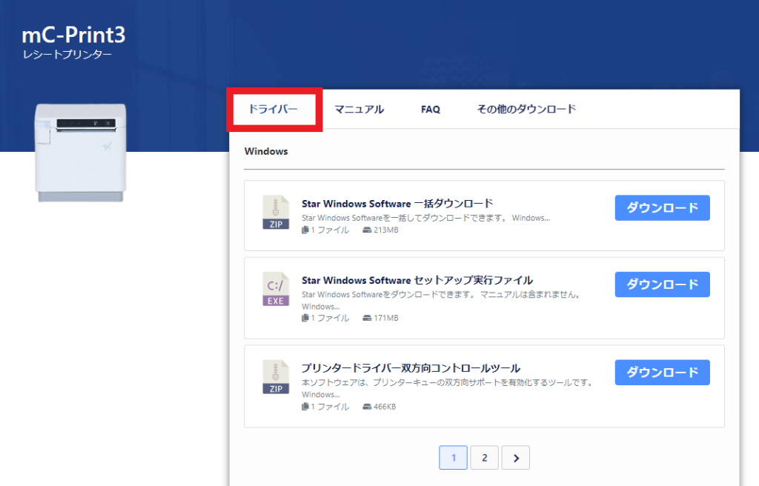Click the drive icon next to 466KB
This screenshot has height=486, width=759.
point(367,407)
